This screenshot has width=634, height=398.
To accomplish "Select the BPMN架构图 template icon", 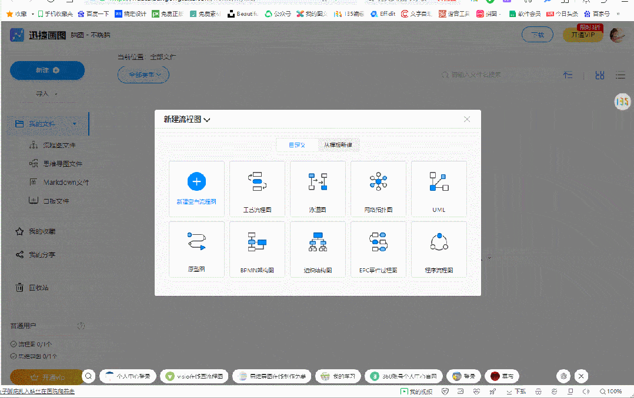I will (x=257, y=241).
